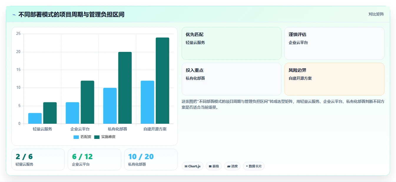The width and height of the screenshot is (396, 182).
Task: Click 企业云平台 text in 谨慎评估 card
Action: coord(298,42)
